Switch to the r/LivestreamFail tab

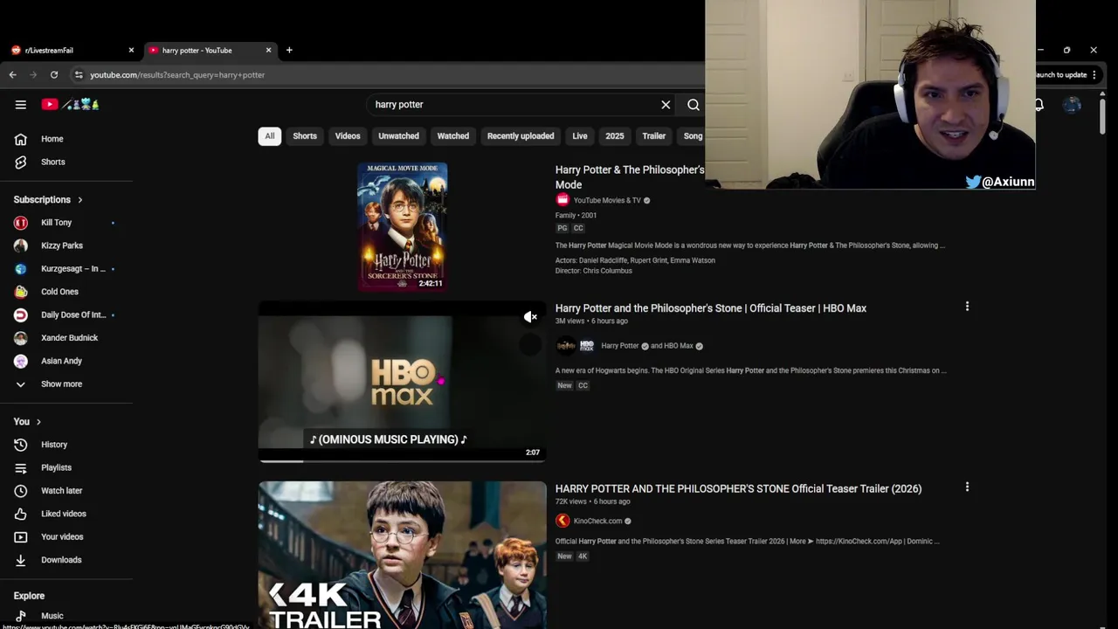(70, 50)
